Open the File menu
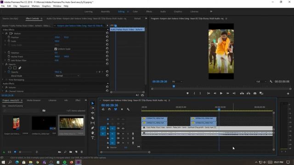The width and height of the screenshot is (294, 165). coord(3,6)
